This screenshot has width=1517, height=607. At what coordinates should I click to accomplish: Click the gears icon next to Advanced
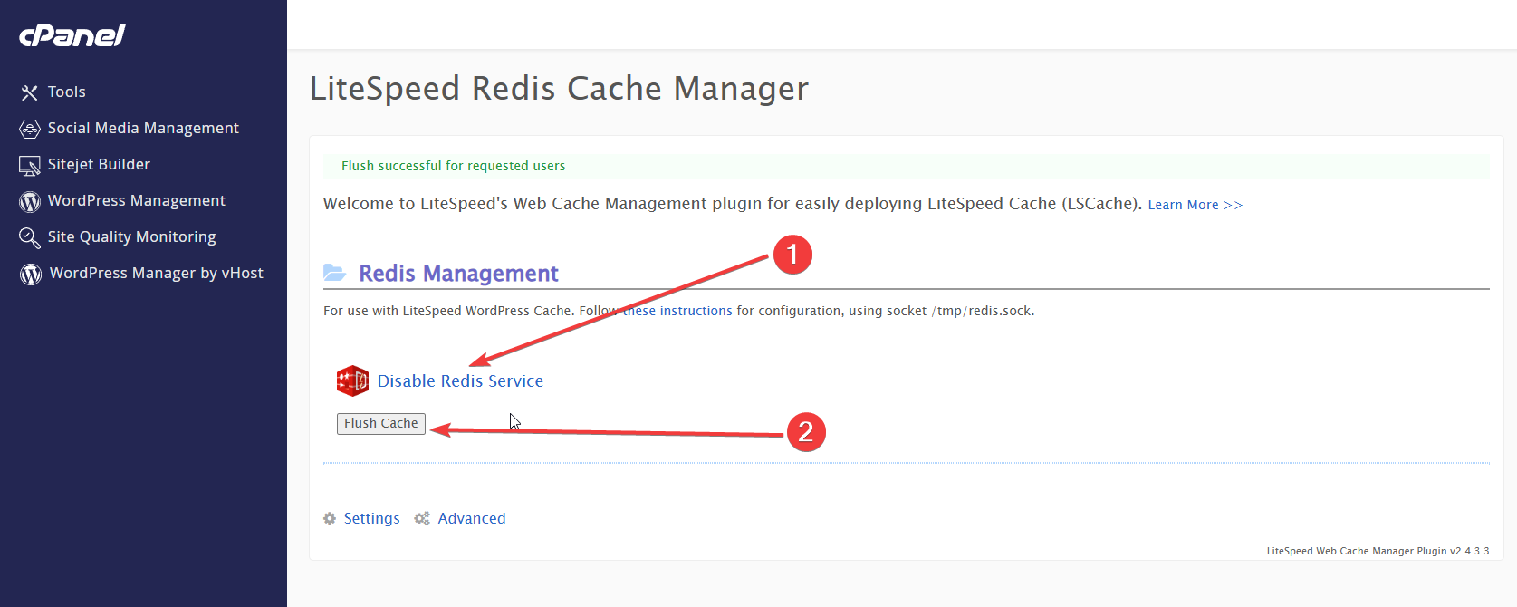click(422, 518)
